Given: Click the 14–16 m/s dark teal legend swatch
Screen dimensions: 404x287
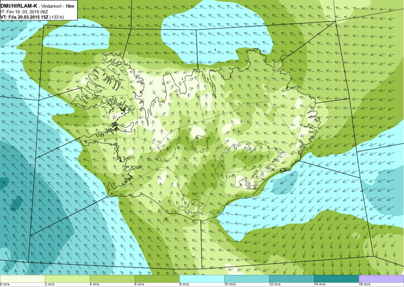Looking at the screenshot, I should coord(337,279).
